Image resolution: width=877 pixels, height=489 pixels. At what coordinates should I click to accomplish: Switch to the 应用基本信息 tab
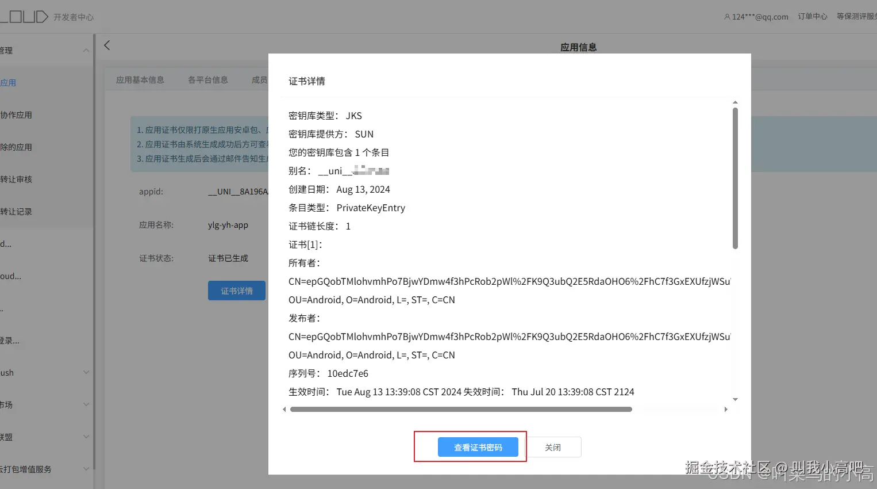pos(140,80)
